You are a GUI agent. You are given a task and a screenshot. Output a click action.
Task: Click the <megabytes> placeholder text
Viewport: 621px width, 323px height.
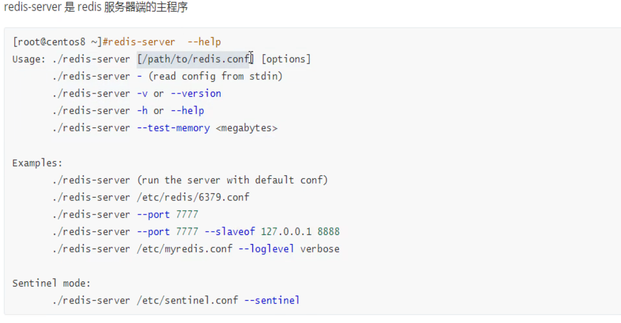click(247, 128)
